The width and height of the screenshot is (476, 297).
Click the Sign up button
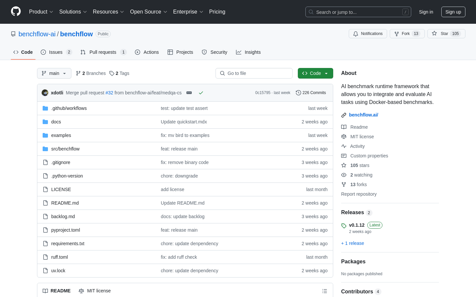[453, 12]
